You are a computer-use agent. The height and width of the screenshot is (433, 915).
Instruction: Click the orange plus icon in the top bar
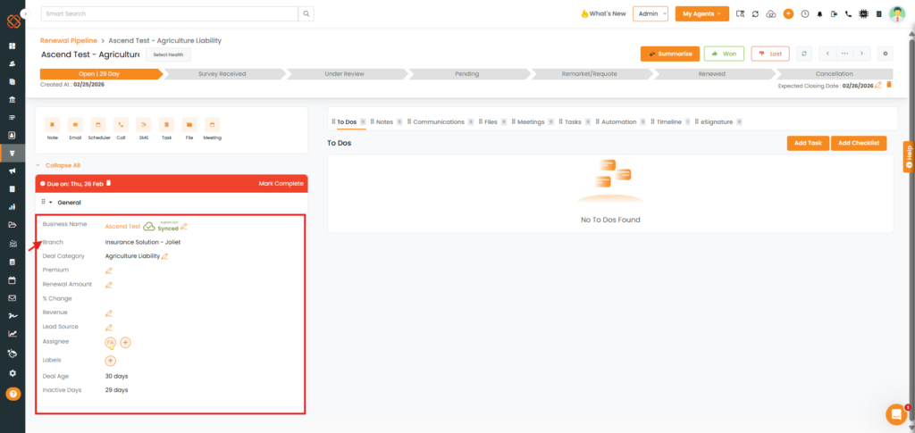click(788, 14)
